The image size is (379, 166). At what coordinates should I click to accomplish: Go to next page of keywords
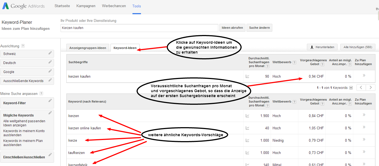pyautogui.click(x=370, y=88)
